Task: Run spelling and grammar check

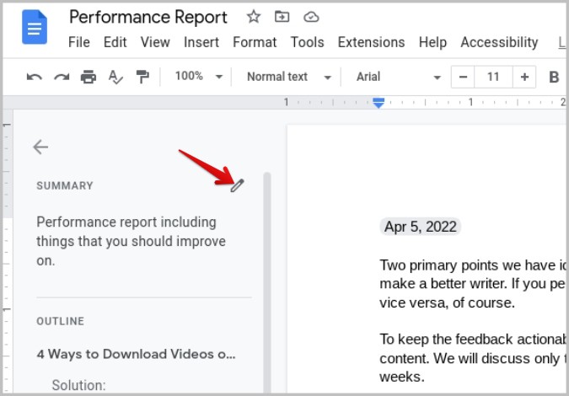Action: [x=115, y=77]
